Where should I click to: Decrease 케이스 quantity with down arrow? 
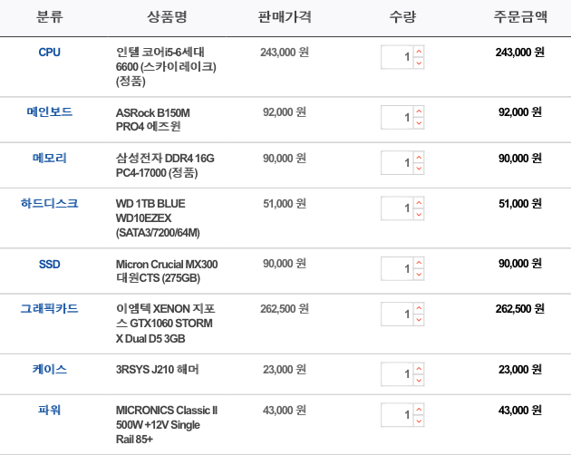pos(419,380)
